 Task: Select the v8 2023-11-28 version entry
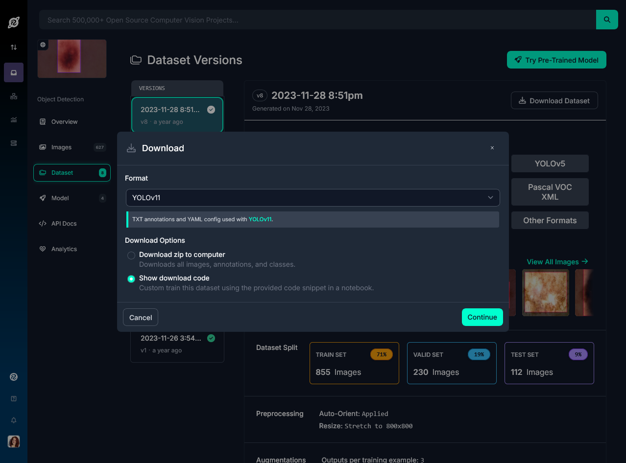pyautogui.click(x=177, y=115)
